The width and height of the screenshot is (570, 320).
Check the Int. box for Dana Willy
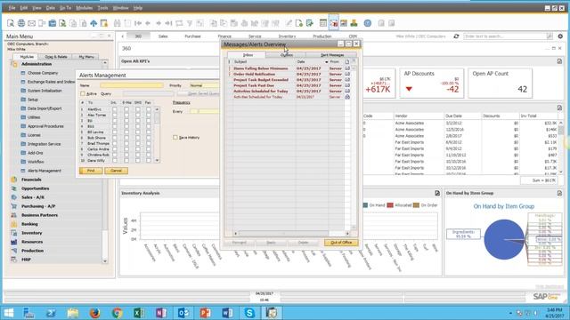pos(115,160)
